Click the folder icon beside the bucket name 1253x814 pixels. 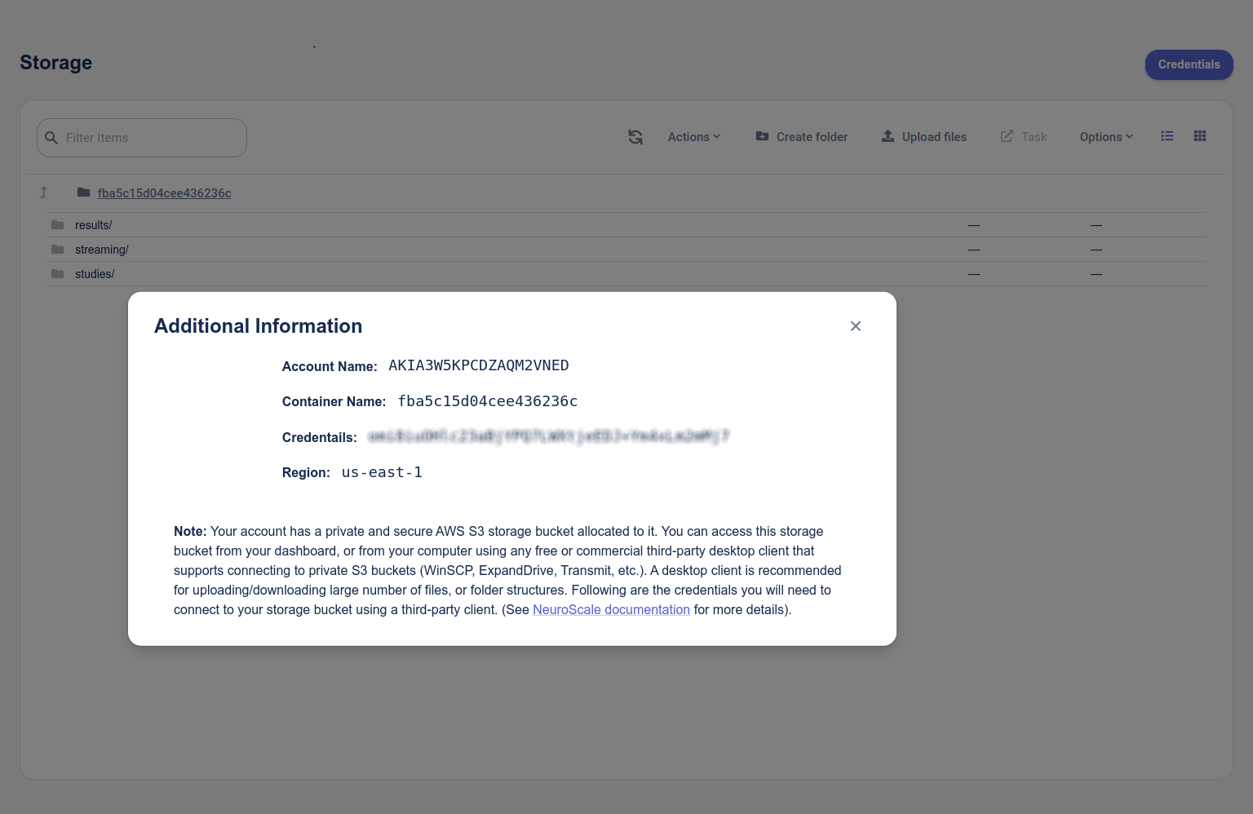(x=83, y=192)
